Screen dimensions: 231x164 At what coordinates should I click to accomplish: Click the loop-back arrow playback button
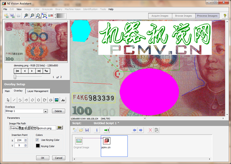pyautogui.click(x=46, y=71)
